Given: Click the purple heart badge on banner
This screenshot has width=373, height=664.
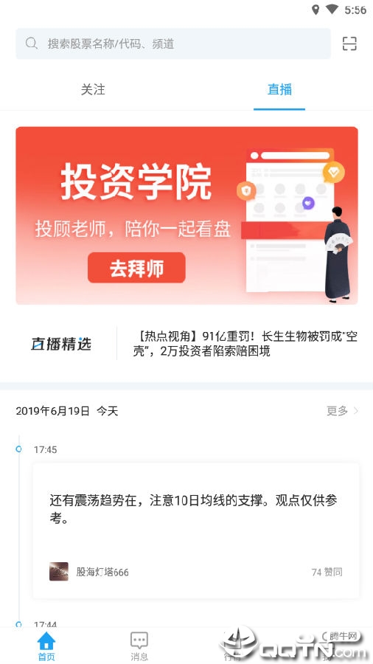Looking at the screenshot, I should click(x=309, y=203).
